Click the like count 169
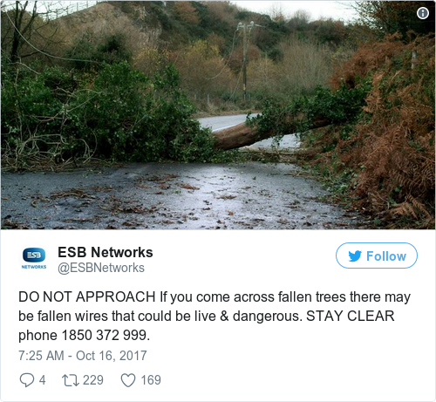 point(151,380)
